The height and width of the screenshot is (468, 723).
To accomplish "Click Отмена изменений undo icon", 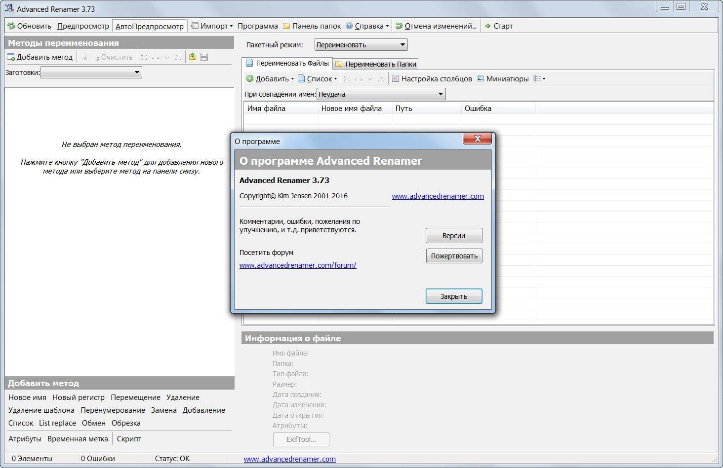I will [398, 26].
